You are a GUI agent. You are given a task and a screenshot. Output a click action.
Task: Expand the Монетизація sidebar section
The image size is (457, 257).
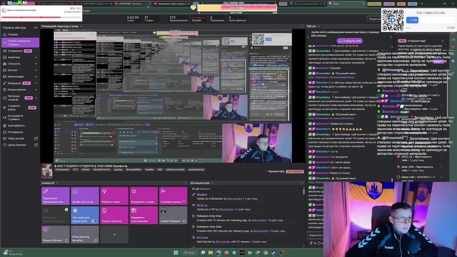click(36, 76)
